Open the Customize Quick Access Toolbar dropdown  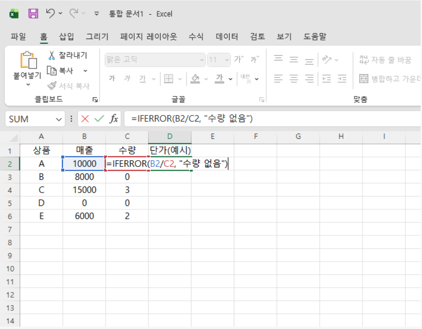coord(97,14)
